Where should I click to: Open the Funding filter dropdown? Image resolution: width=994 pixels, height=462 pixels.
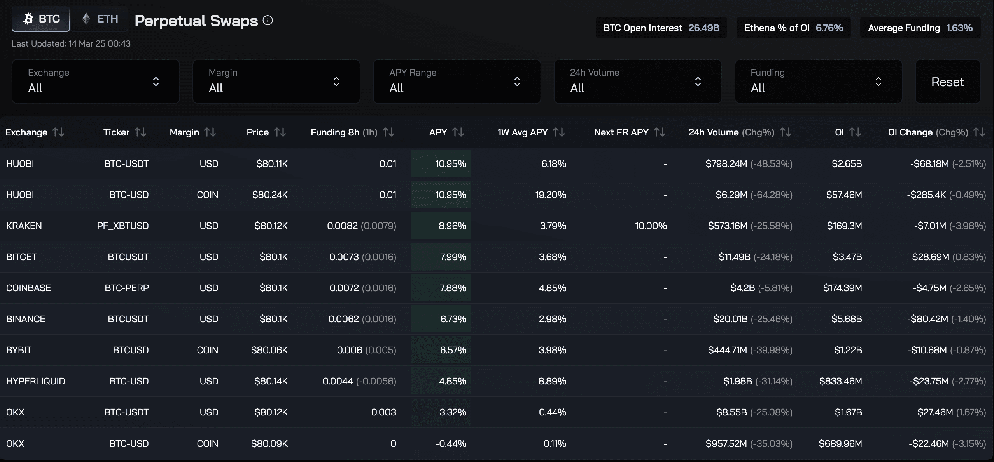coord(818,82)
